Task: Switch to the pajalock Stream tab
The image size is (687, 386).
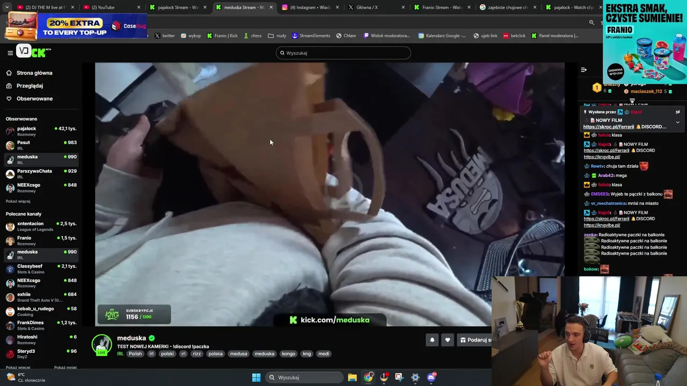Action: coord(178,8)
